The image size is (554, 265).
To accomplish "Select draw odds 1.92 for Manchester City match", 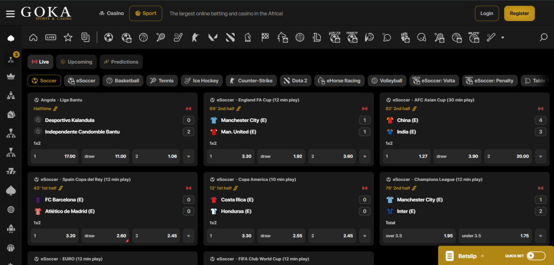I will coord(281,156).
